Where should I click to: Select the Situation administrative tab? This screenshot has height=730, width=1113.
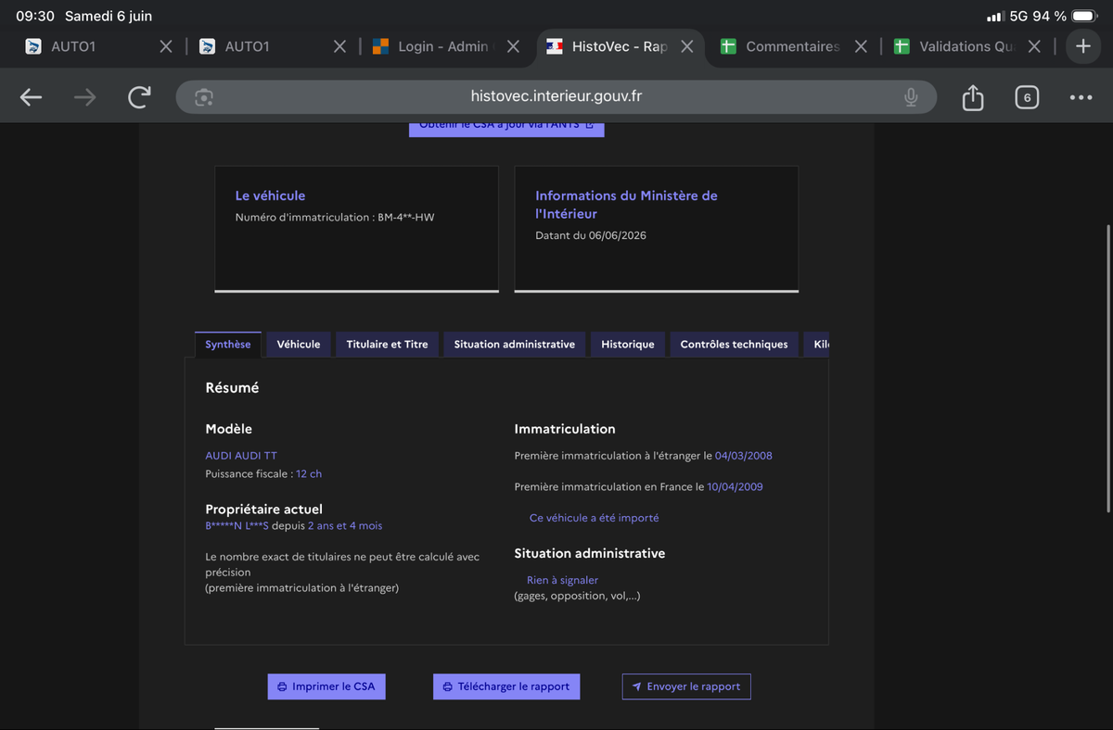coord(515,345)
